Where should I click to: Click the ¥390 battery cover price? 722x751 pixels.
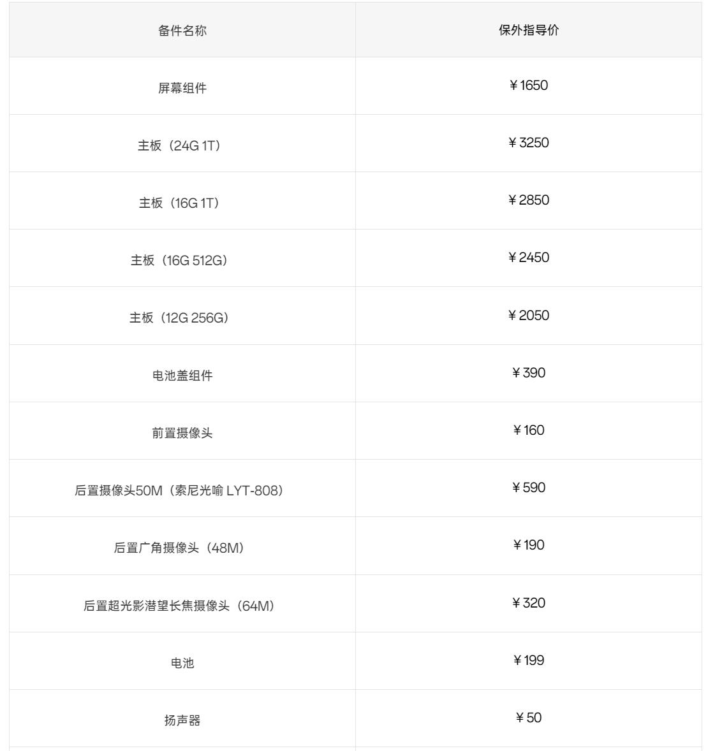528,373
